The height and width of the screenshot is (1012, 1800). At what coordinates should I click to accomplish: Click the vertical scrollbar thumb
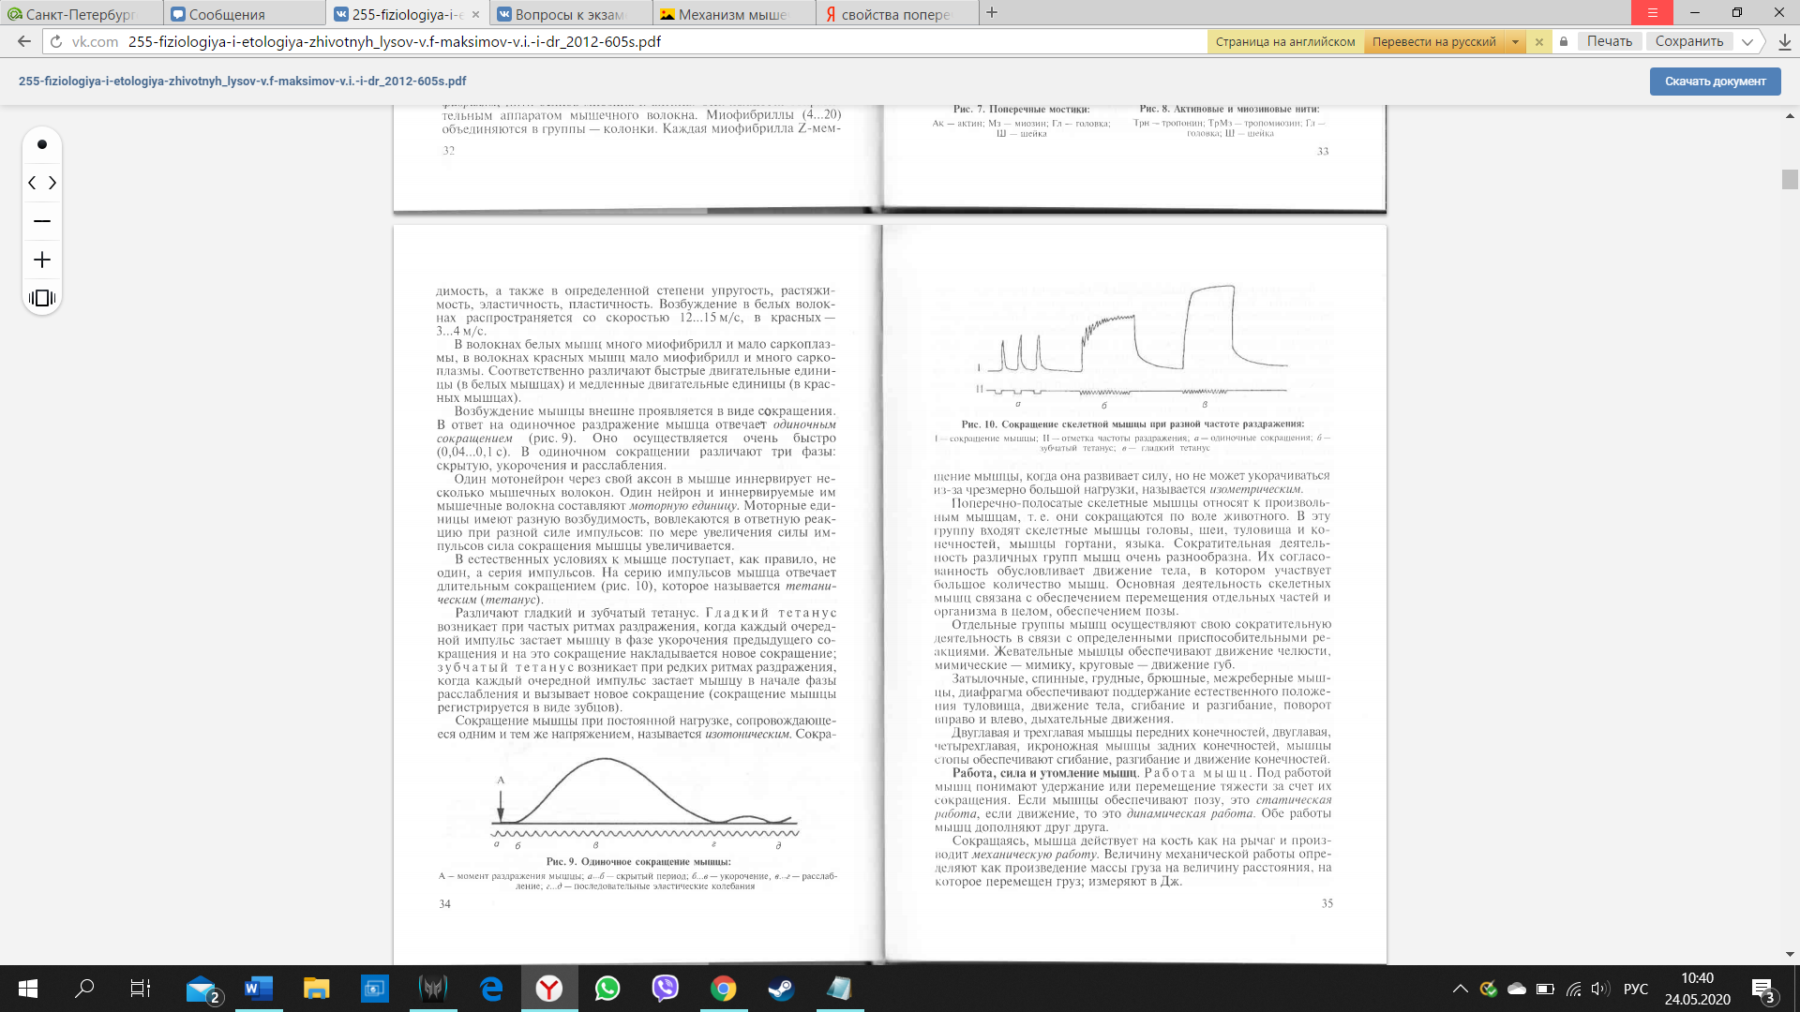(1790, 179)
